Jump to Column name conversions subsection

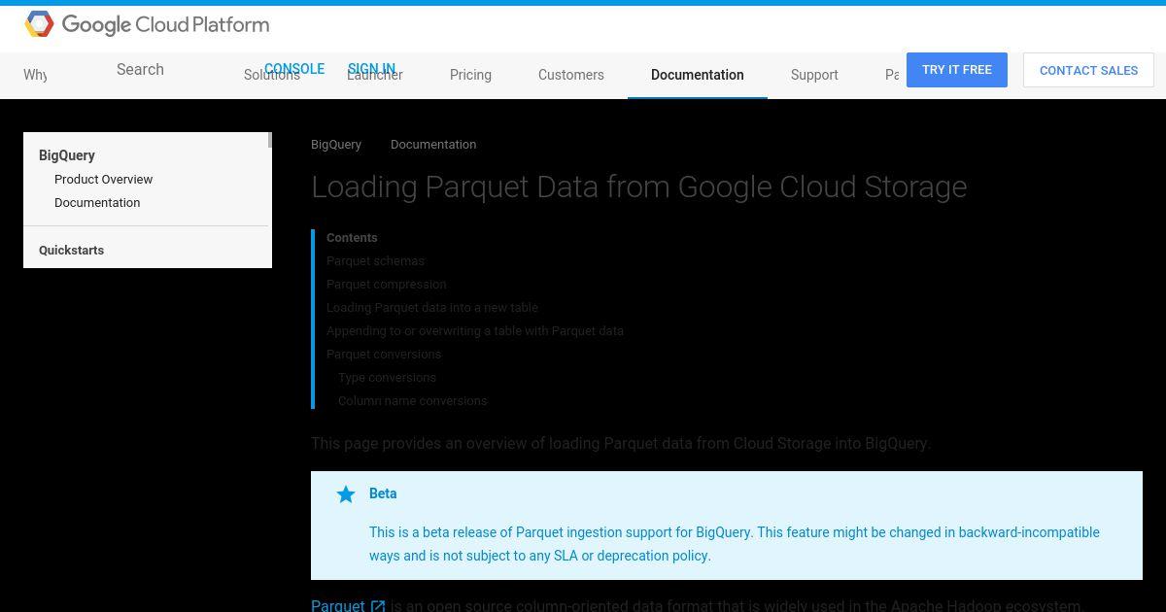(x=413, y=400)
